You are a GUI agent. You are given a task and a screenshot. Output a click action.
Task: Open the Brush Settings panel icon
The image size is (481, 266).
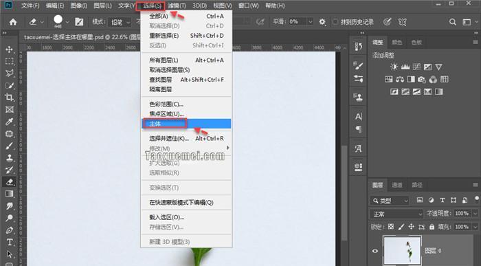click(358, 78)
